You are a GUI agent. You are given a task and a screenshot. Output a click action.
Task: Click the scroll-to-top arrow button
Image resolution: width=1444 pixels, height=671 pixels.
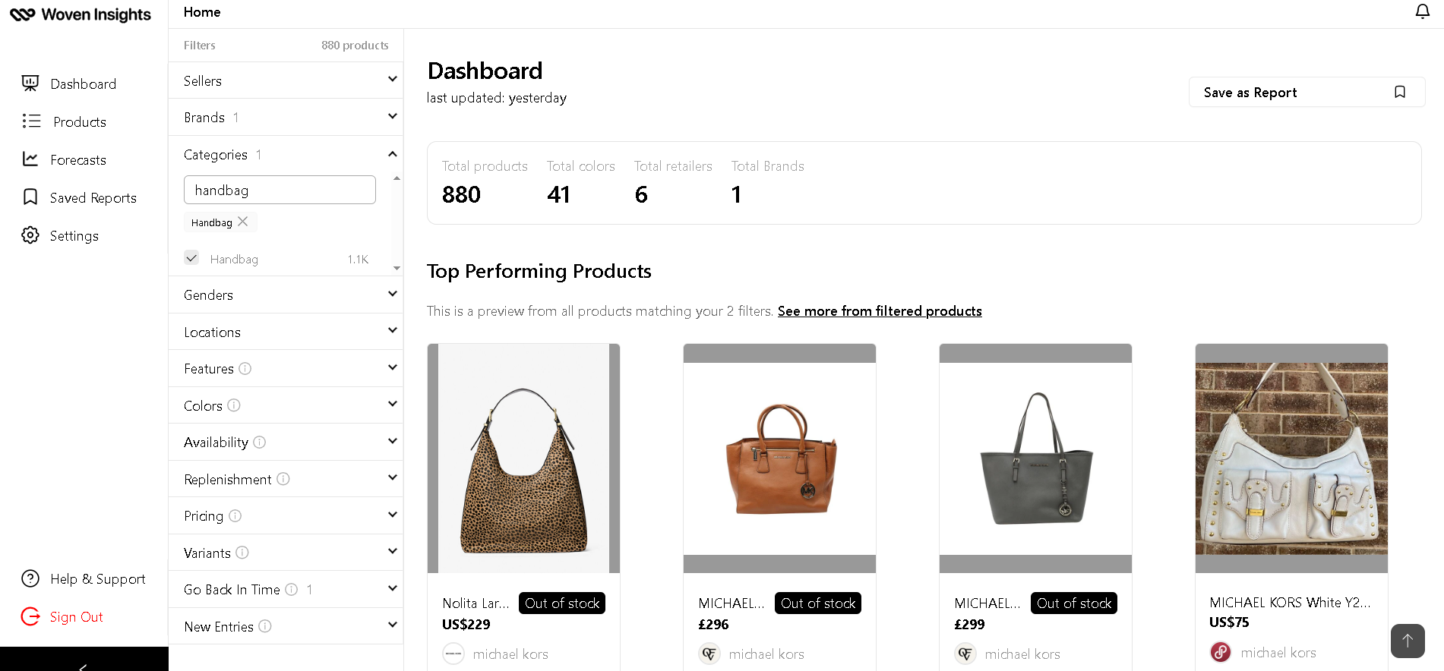(x=1408, y=641)
